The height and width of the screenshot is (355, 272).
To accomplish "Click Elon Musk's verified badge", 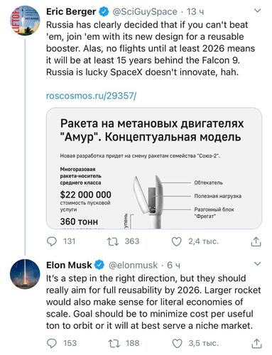I will pos(99,265).
